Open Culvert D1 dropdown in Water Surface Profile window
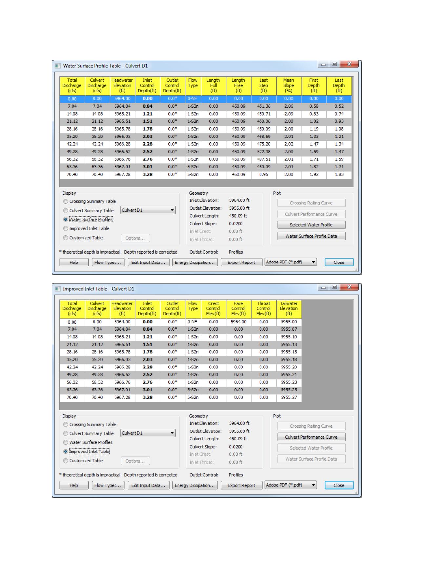Viewport: 439px width, 568px height. (148, 210)
